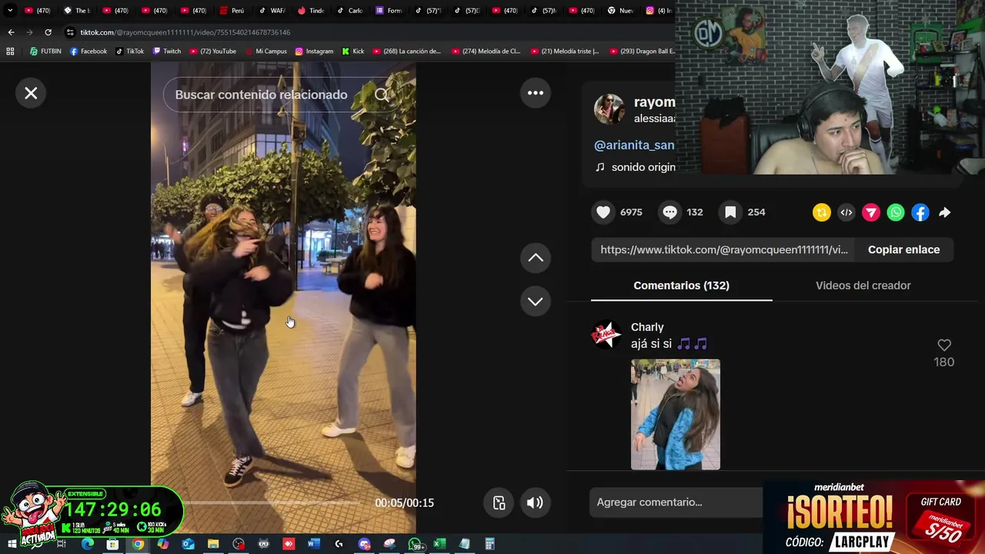This screenshot has width=985, height=554.
Task: Open Microsoft Edge from taskbar
Action: [x=87, y=544]
